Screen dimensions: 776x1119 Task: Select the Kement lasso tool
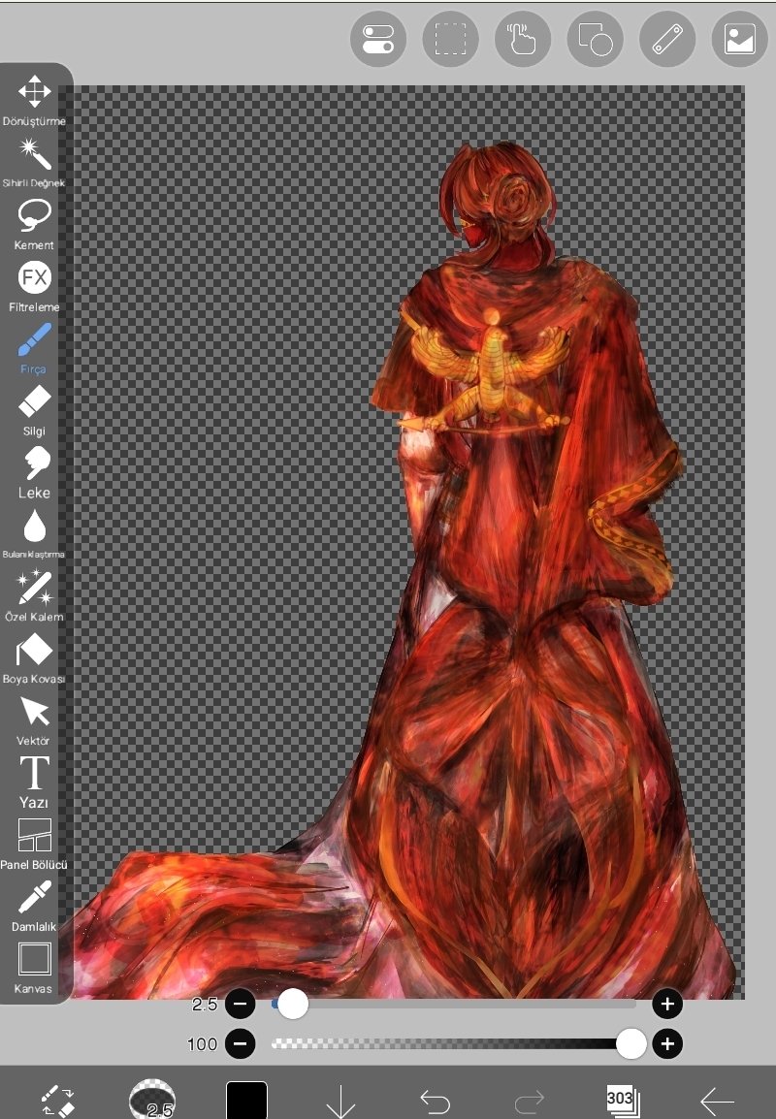[x=34, y=225]
